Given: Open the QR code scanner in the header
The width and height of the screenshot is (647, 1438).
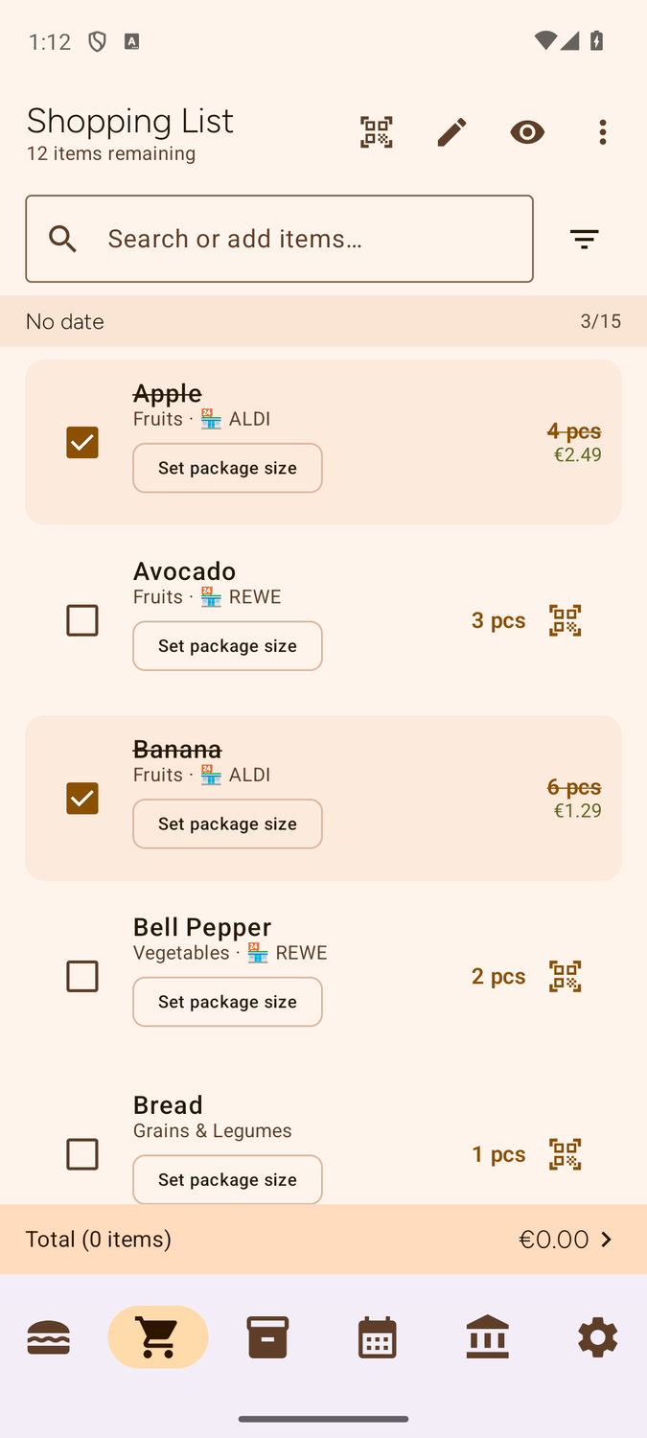Looking at the screenshot, I should tap(376, 132).
